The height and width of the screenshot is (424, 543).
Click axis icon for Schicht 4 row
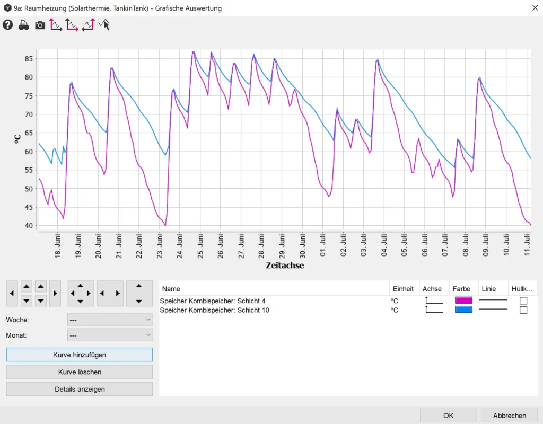coord(434,301)
